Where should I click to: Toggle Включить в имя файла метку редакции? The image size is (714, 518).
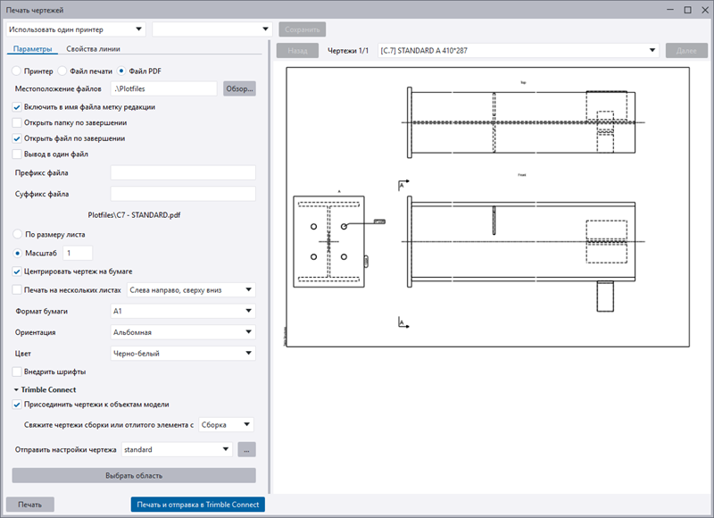(x=17, y=107)
